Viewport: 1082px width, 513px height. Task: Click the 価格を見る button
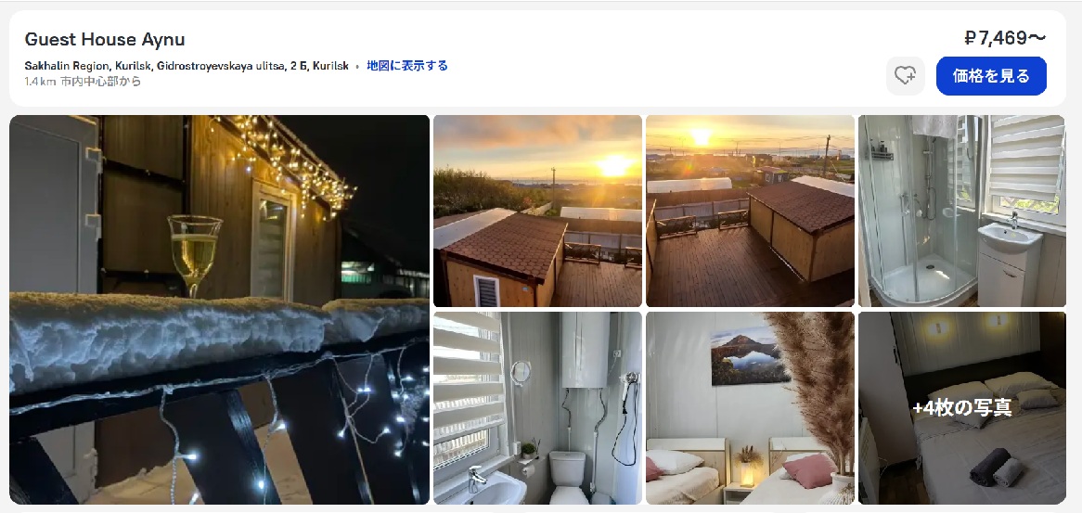[x=991, y=76]
